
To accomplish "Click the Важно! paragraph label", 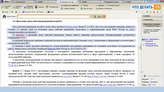I will point(16,71).
